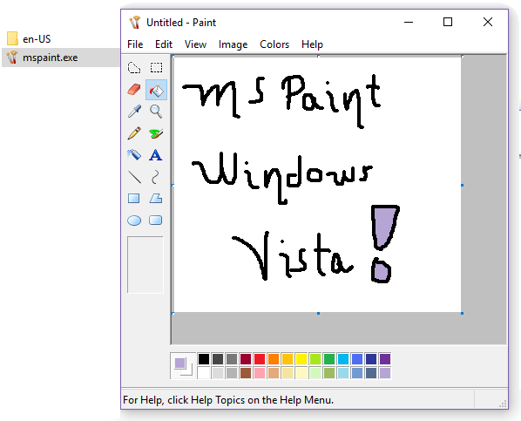Select the Ellipse shape tool
521x421 pixels.
(x=134, y=221)
